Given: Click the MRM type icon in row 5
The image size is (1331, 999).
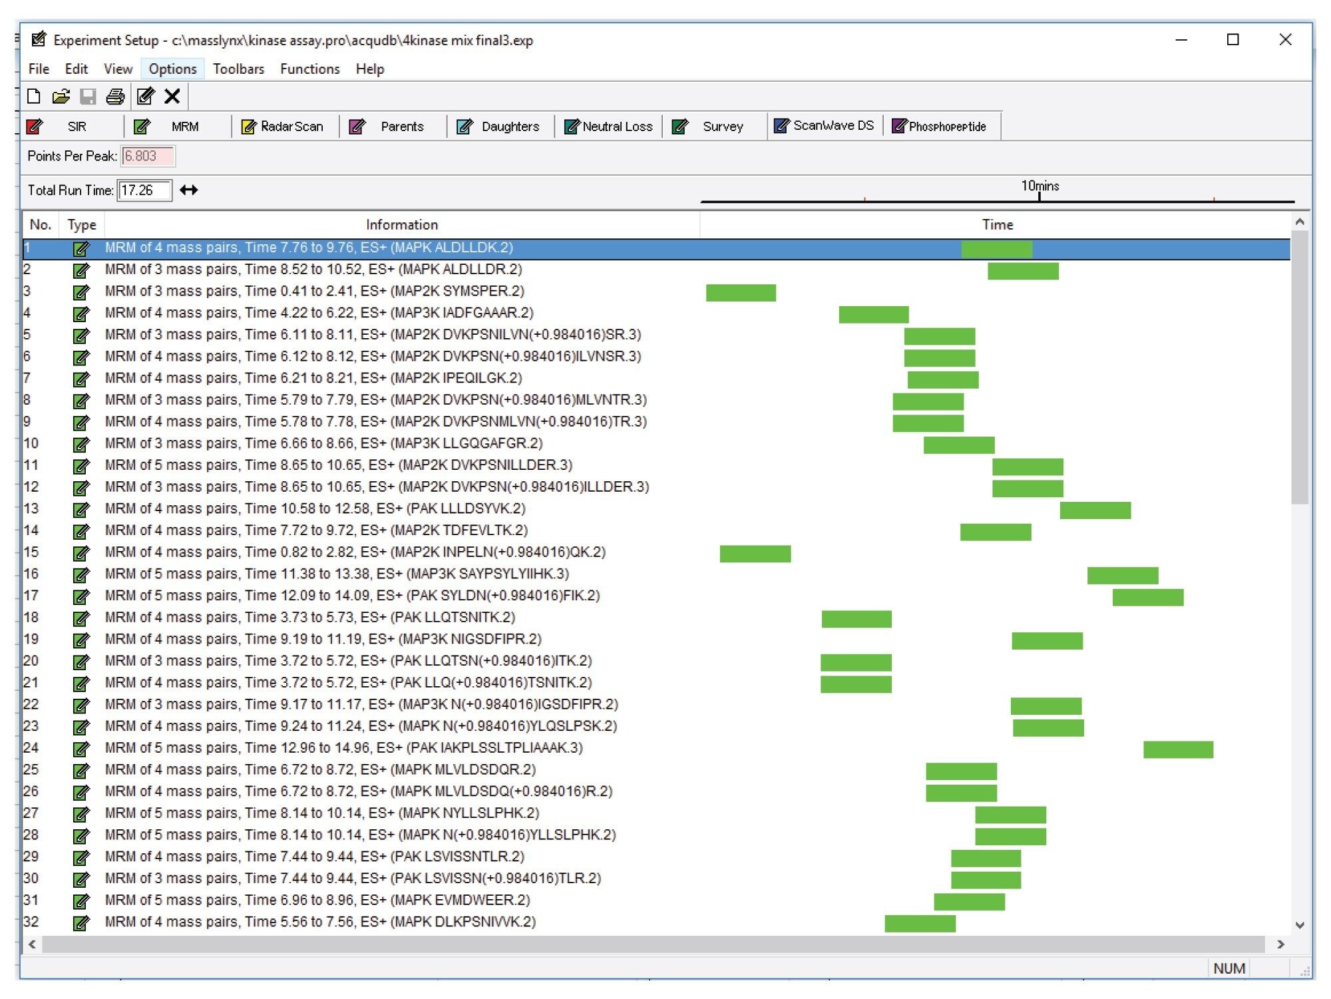Looking at the screenshot, I should (x=81, y=336).
